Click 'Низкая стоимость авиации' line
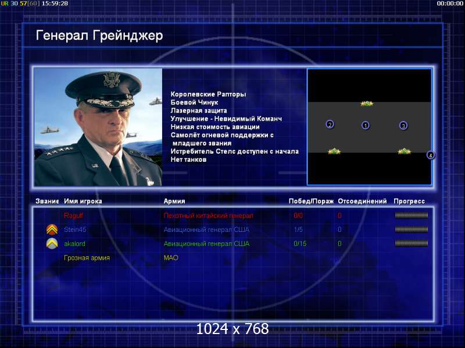This screenshot has width=465, height=348. tap(215, 127)
